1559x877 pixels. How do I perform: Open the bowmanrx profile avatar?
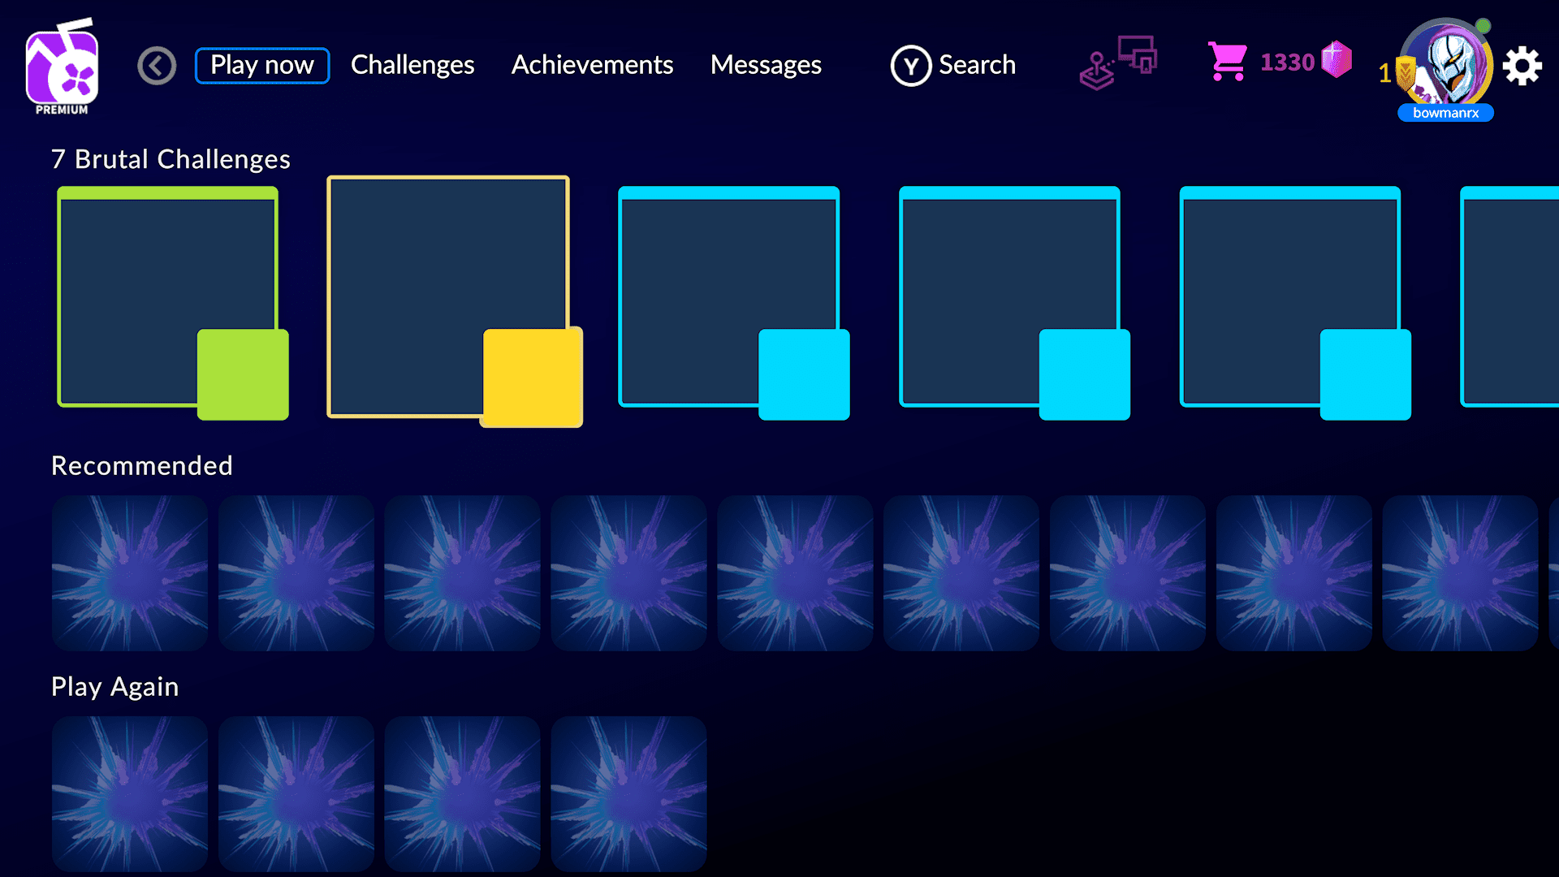coord(1447,63)
